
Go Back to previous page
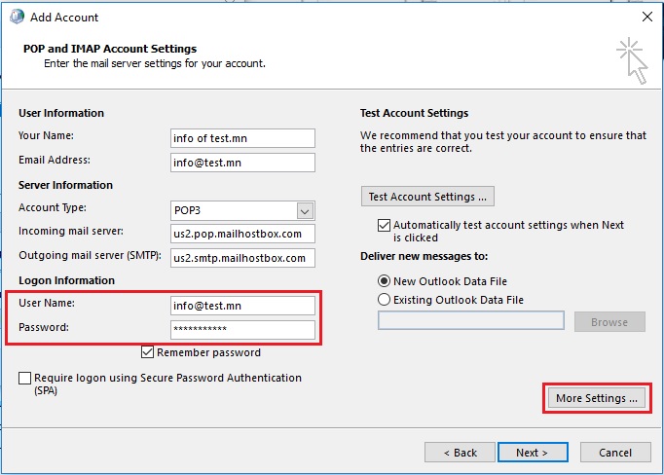pos(460,453)
